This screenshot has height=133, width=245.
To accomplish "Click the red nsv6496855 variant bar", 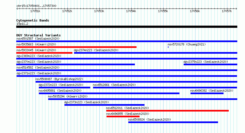I will [123, 116].
